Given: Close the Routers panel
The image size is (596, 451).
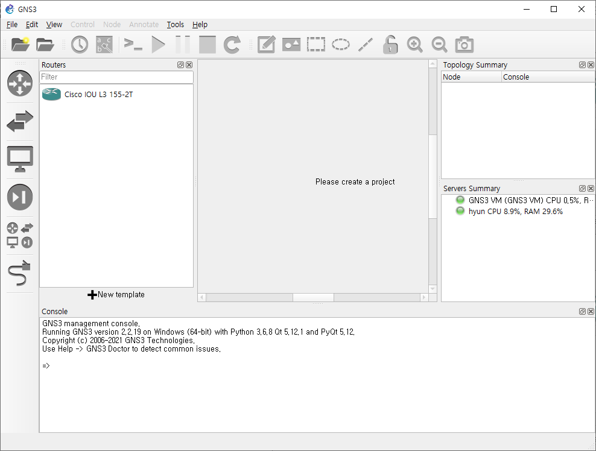Looking at the screenshot, I should pos(189,65).
